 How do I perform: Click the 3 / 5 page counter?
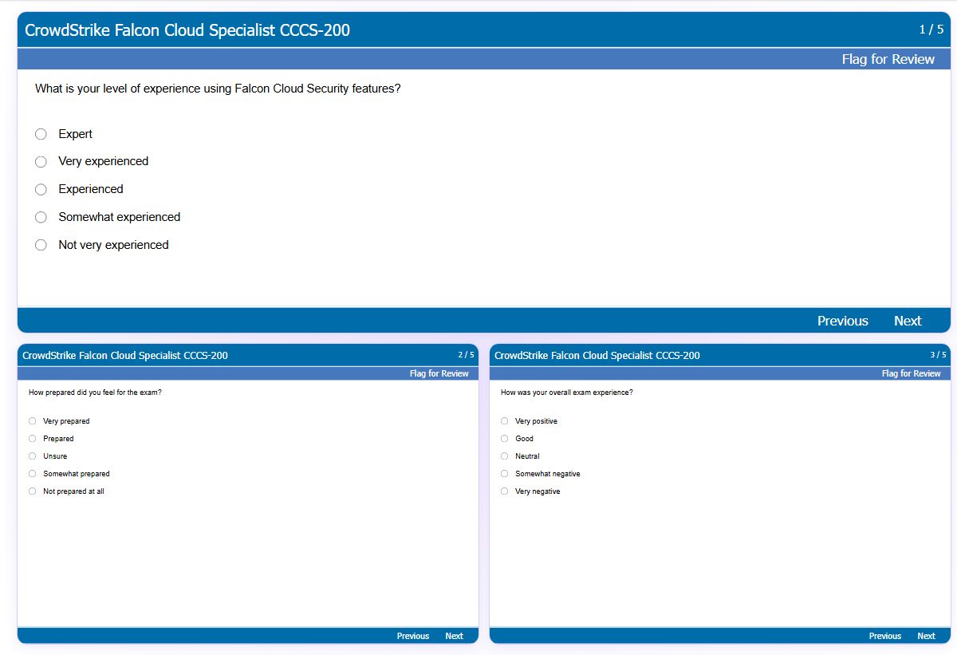[x=938, y=355]
